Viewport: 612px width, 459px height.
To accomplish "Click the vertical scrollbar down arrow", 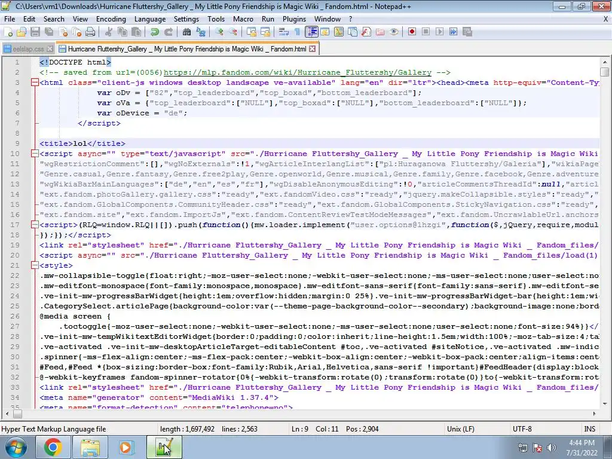I will click(x=605, y=404).
